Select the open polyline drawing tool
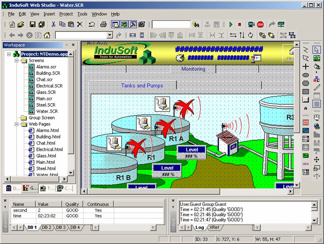 click(306, 50)
